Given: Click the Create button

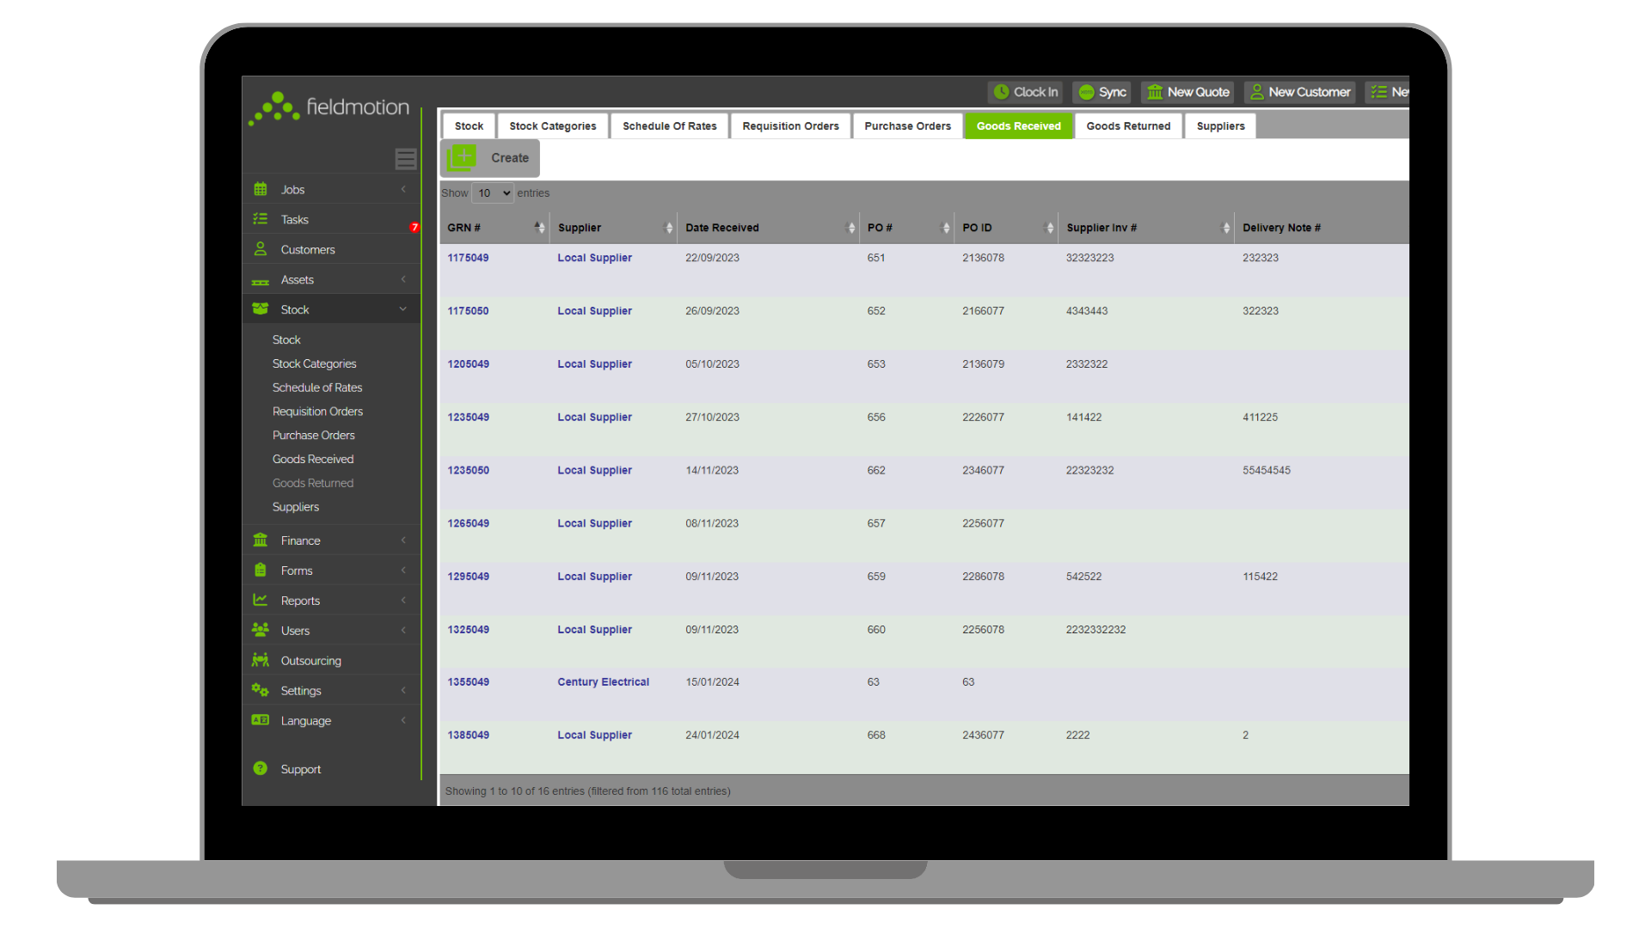Looking at the screenshot, I should tap(489, 158).
